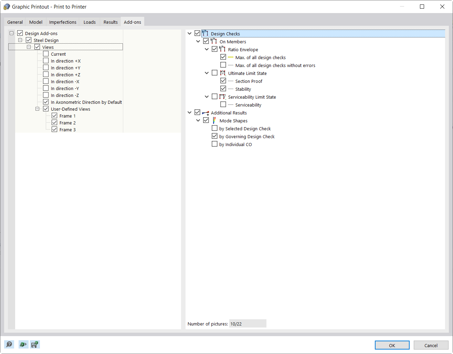453x354 pixels.
Task: Switch to the Model tab
Action: coord(36,22)
